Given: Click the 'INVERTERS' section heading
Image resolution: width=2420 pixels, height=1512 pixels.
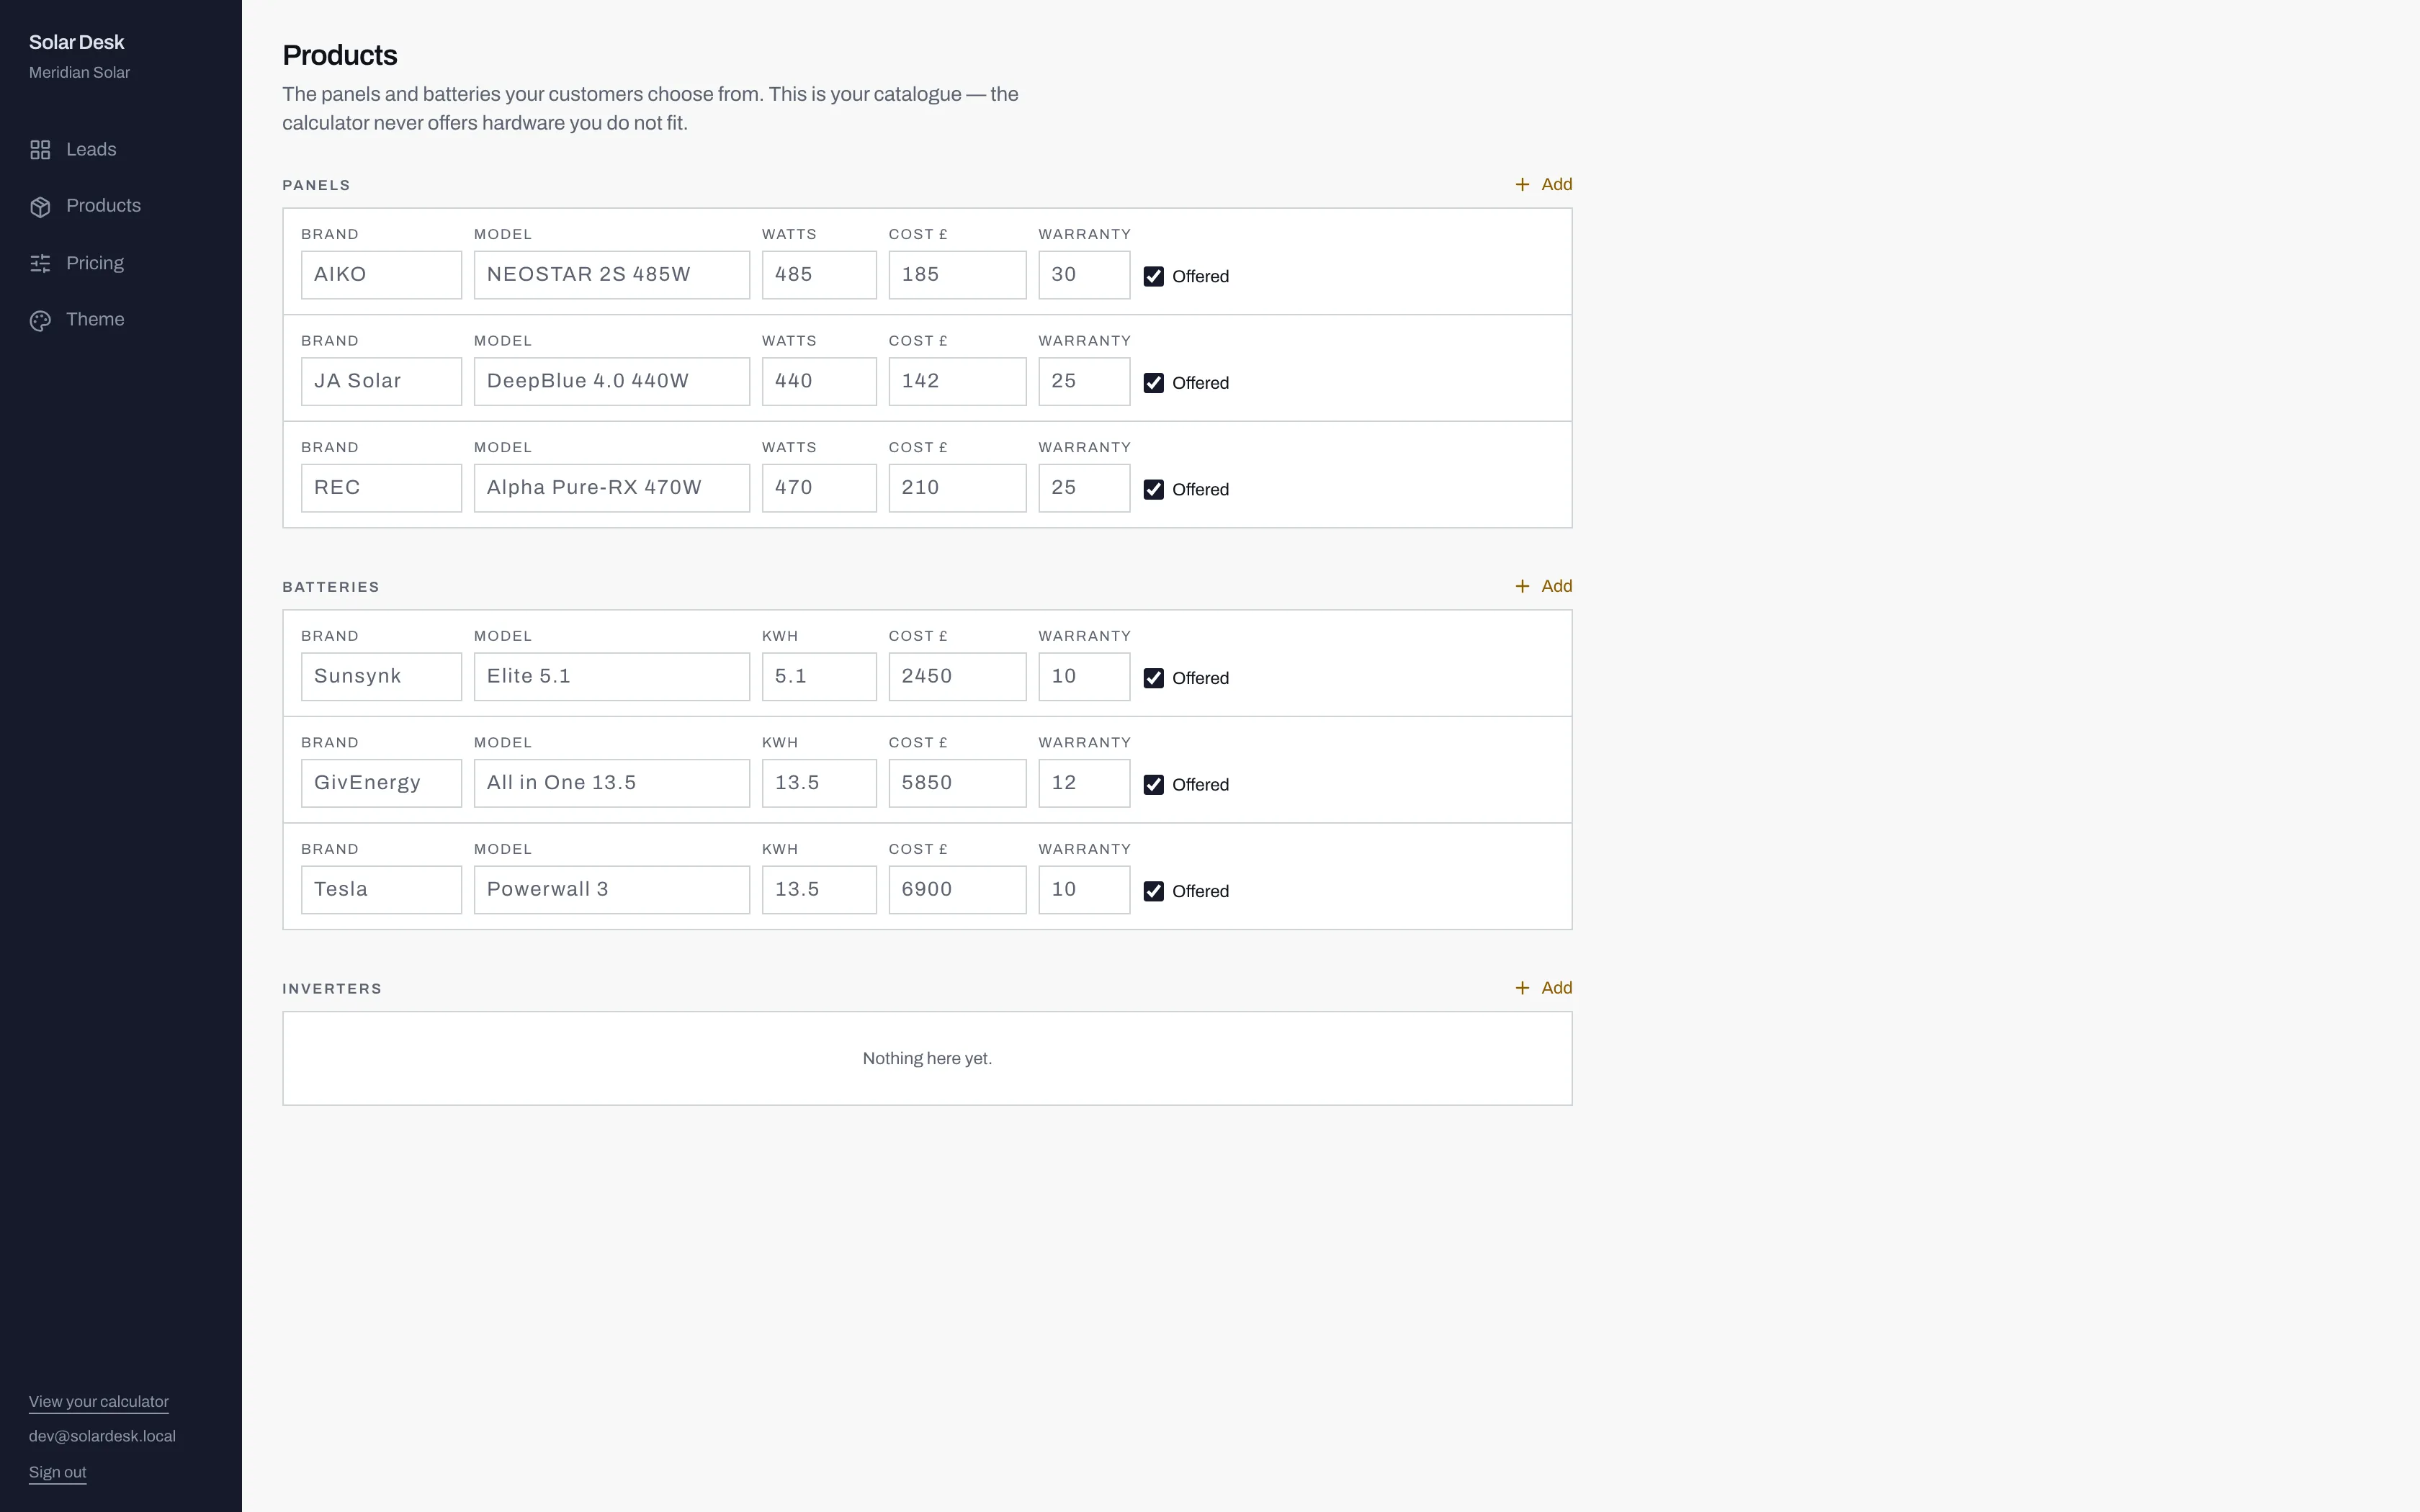Looking at the screenshot, I should 332,990.
